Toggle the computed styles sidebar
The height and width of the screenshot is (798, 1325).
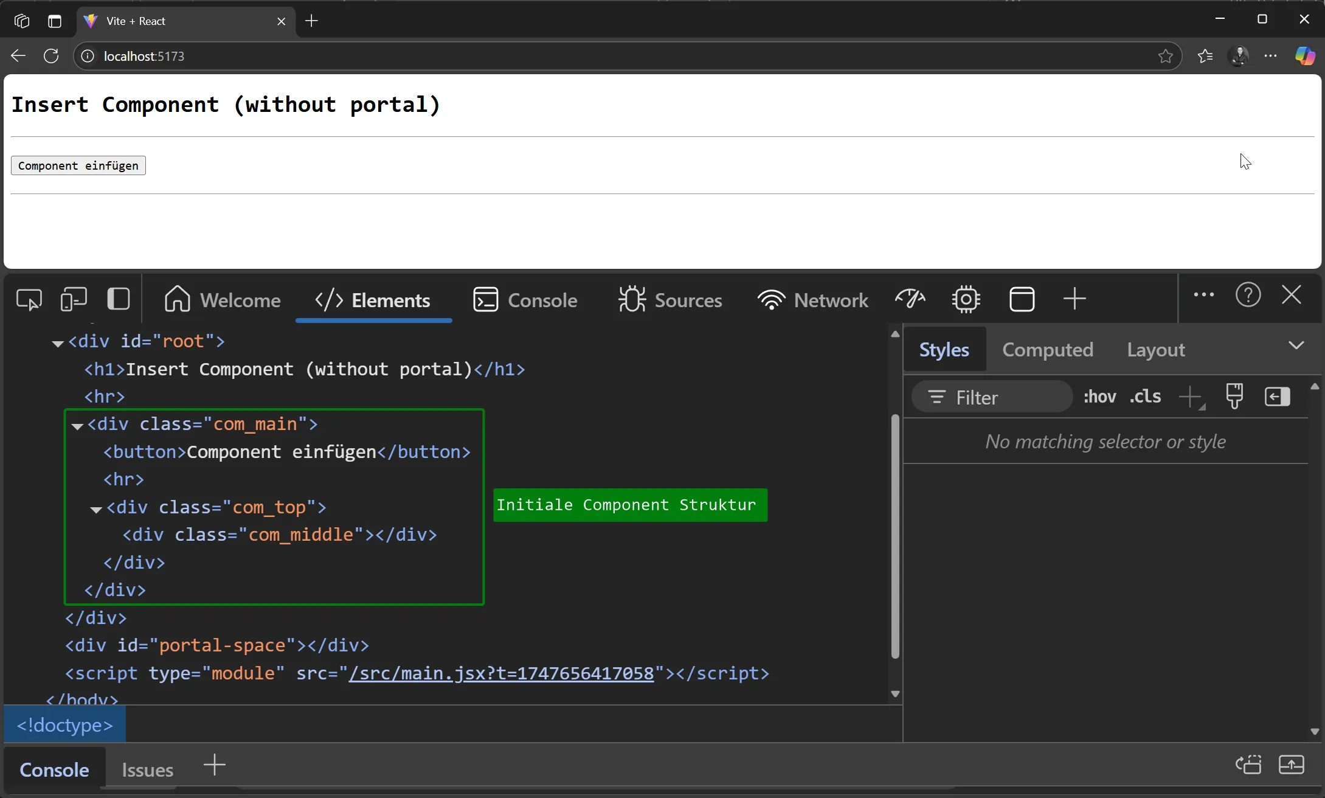1278,397
